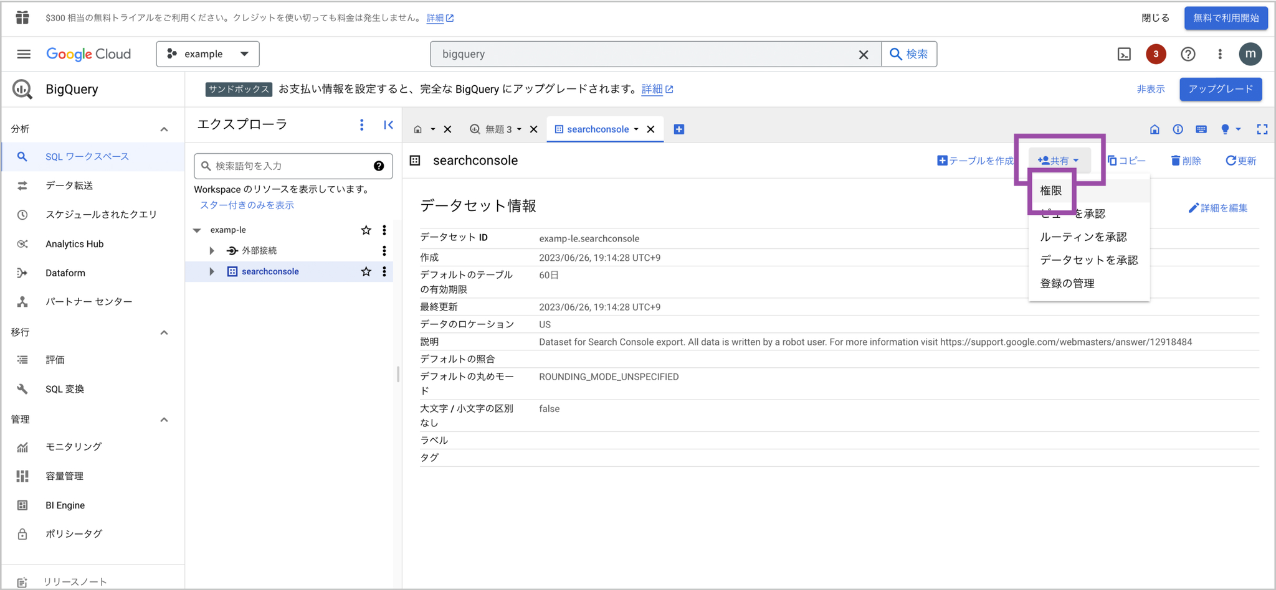Select the example project picker

[207, 54]
